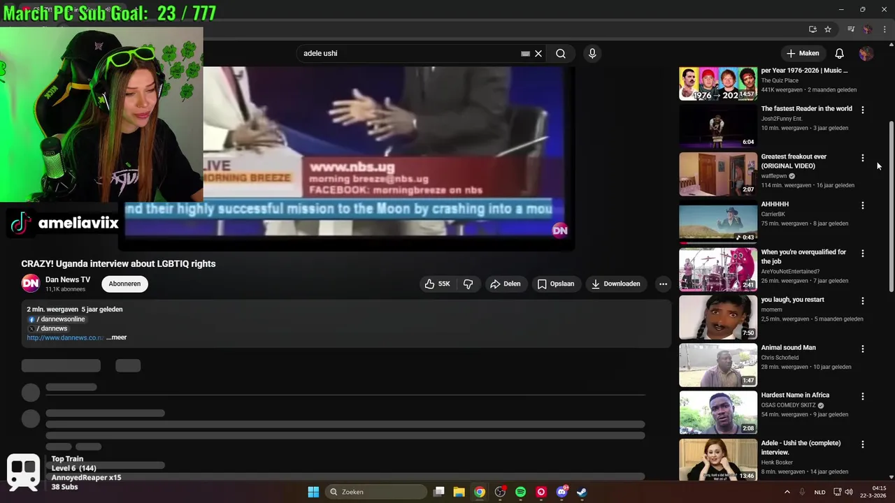Image resolution: width=895 pixels, height=503 pixels.
Task: Open the AHHHHH video thumbnail
Action: tap(718, 221)
